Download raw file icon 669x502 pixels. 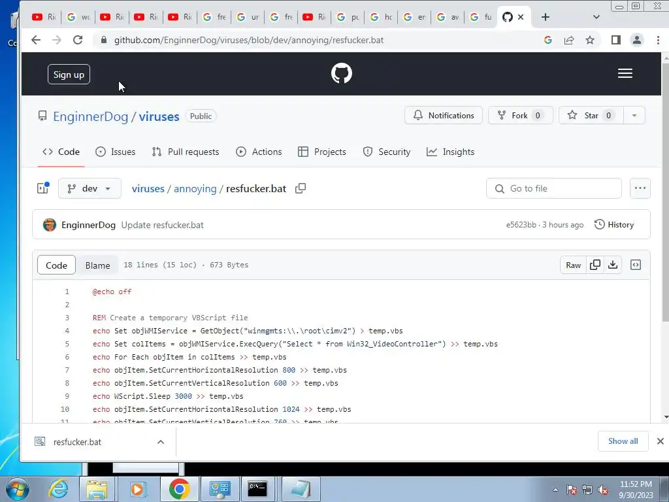tap(613, 265)
